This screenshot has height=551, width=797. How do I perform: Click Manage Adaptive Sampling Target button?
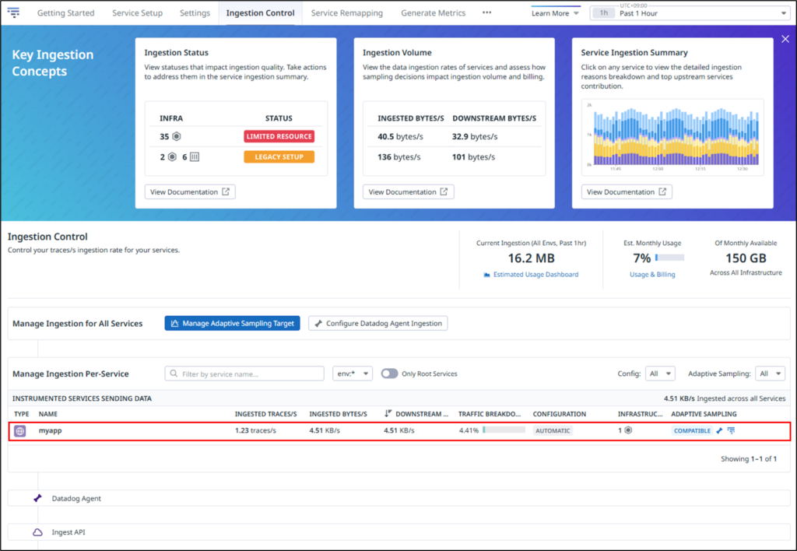click(232, 323)
